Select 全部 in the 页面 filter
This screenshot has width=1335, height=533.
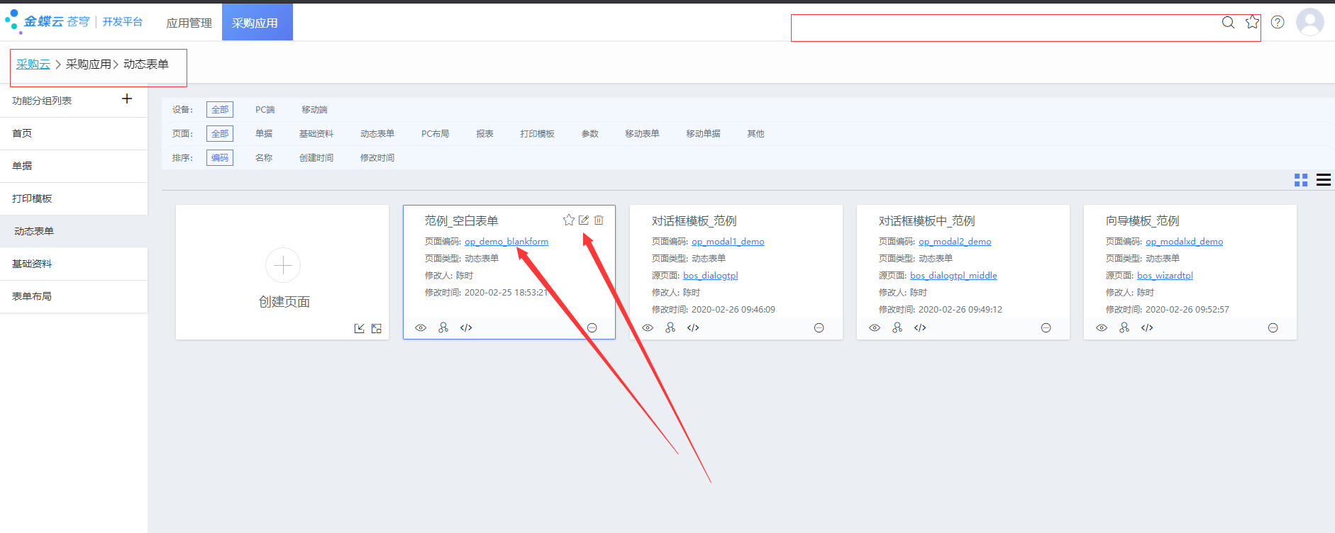(x=220, y=134)
